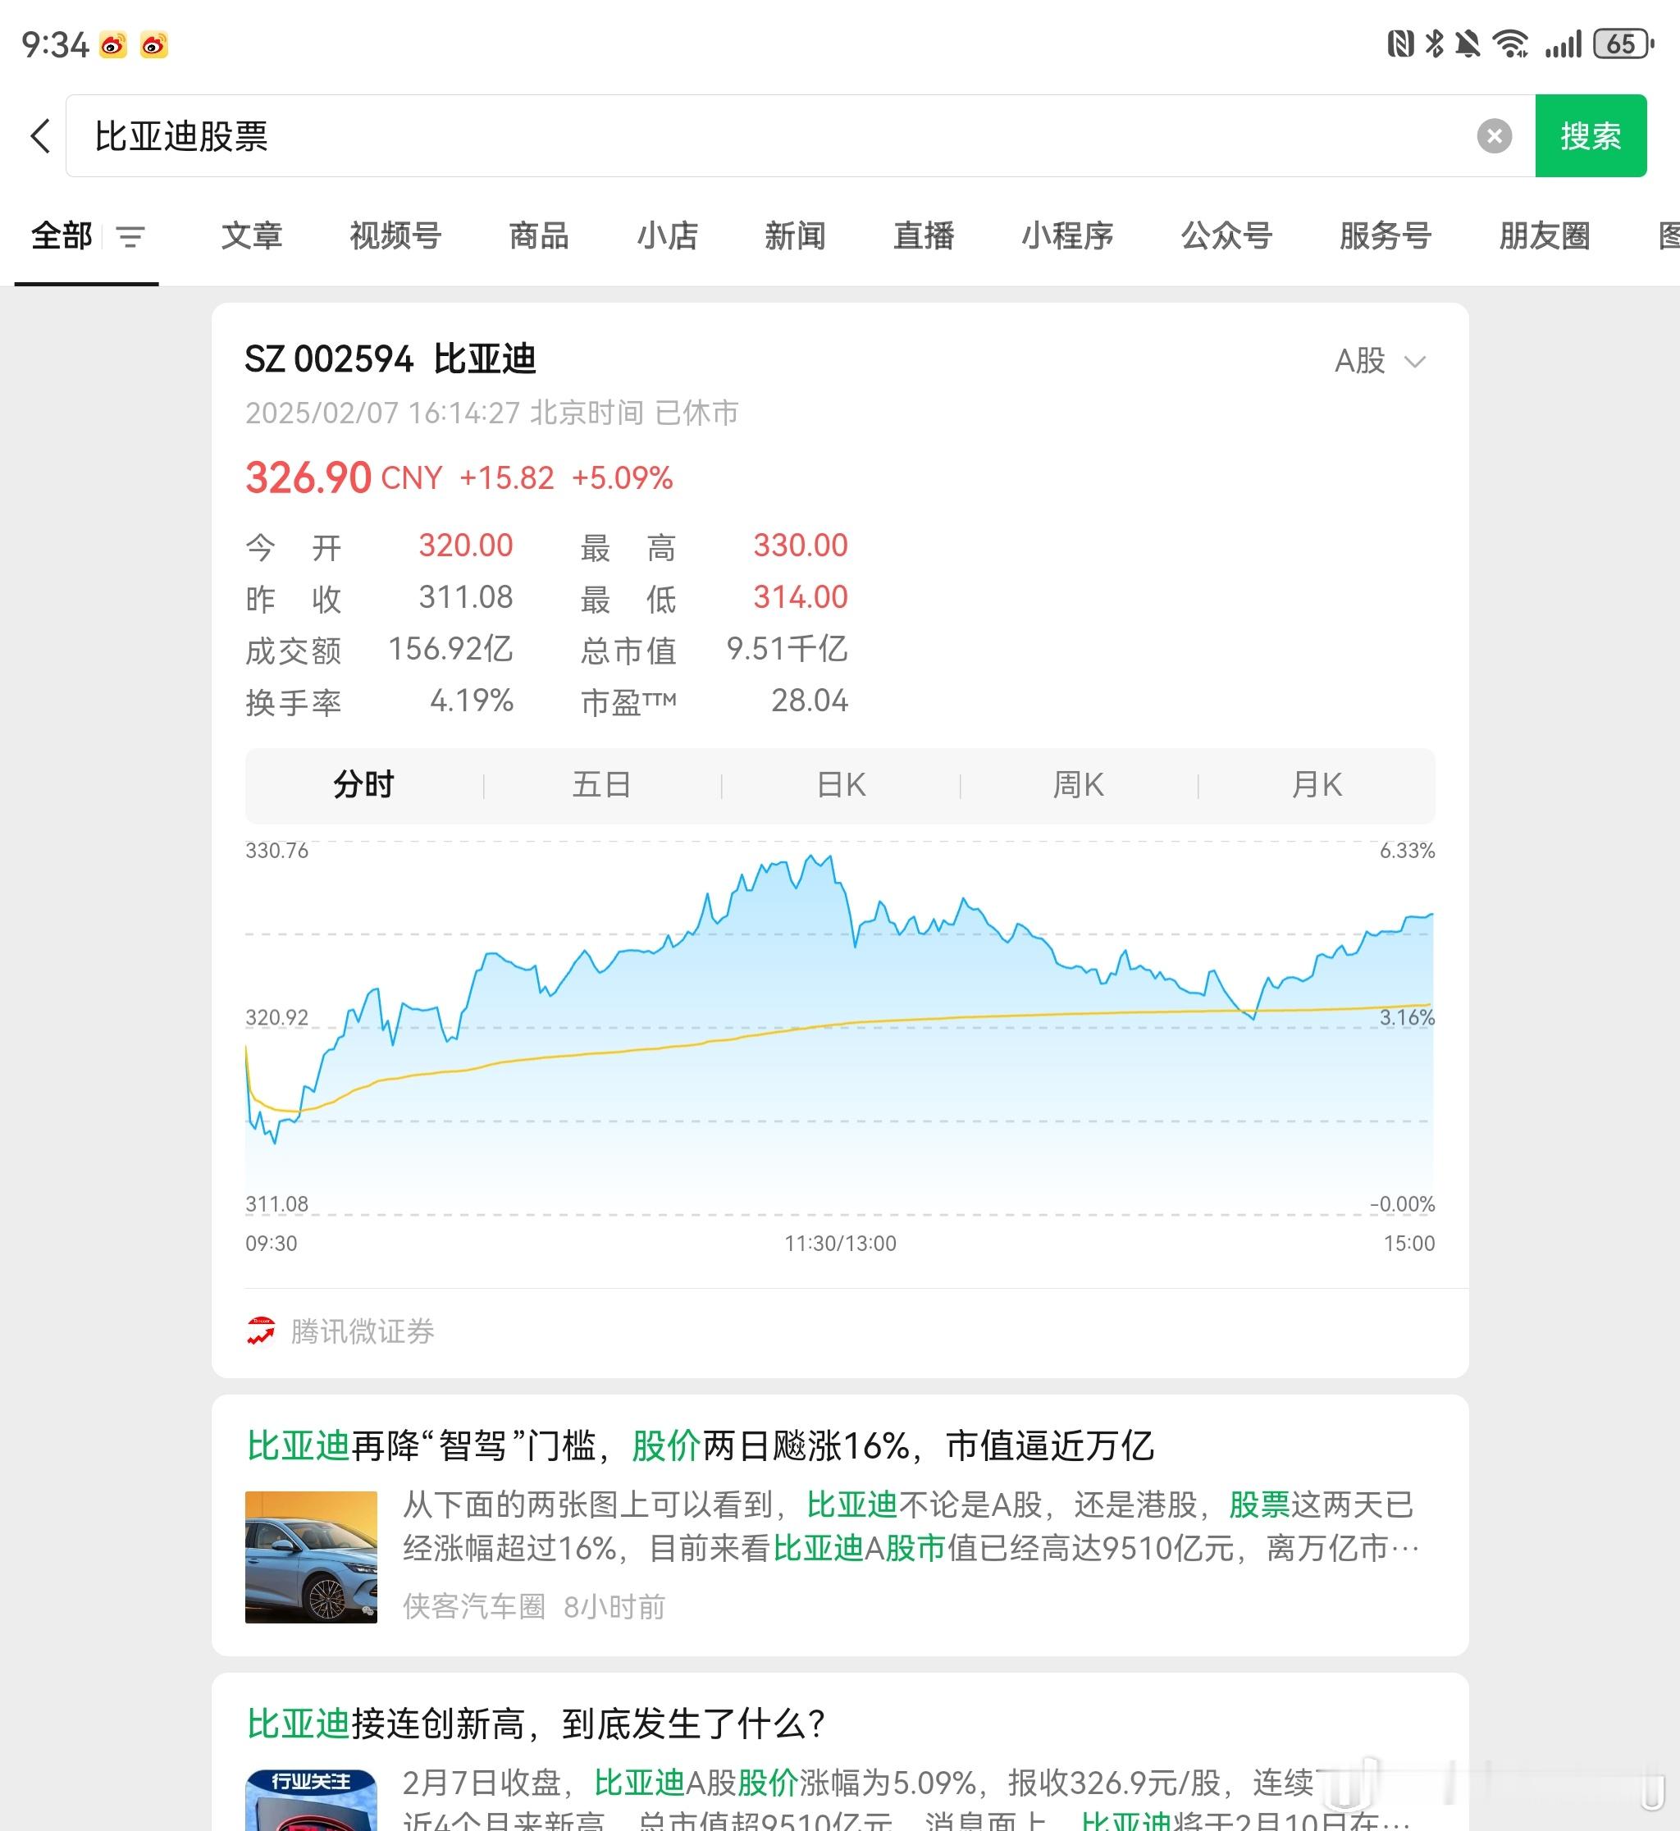Switch chart to 日K view

coord(841,784)
